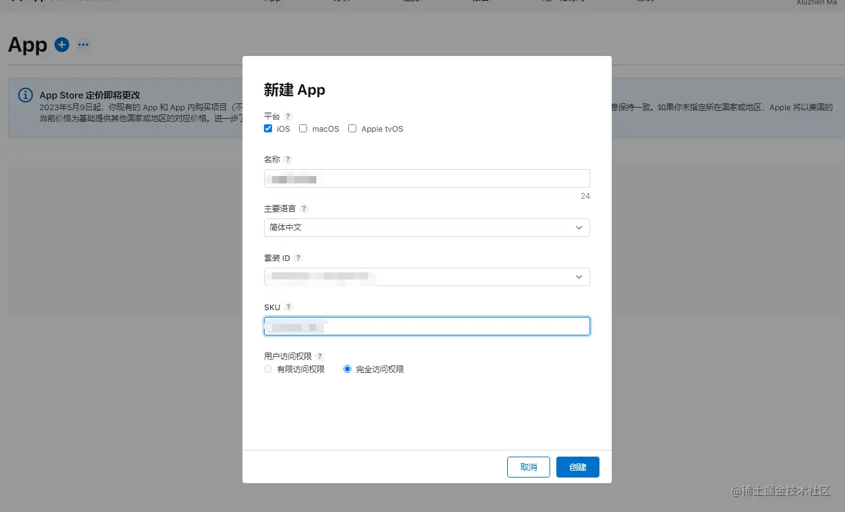Click the 新建 App dialog title
845x512 pixels.
(x=295, y=90)
